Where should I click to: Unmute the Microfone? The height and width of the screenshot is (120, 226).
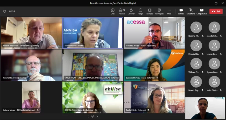click(191, 11)
